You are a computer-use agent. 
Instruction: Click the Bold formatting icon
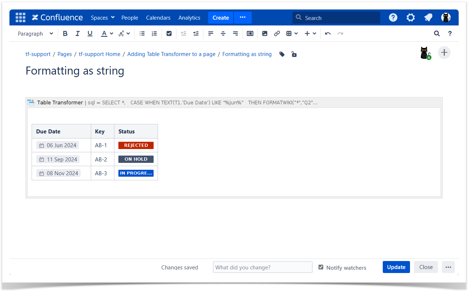click(x=65, y=33)
